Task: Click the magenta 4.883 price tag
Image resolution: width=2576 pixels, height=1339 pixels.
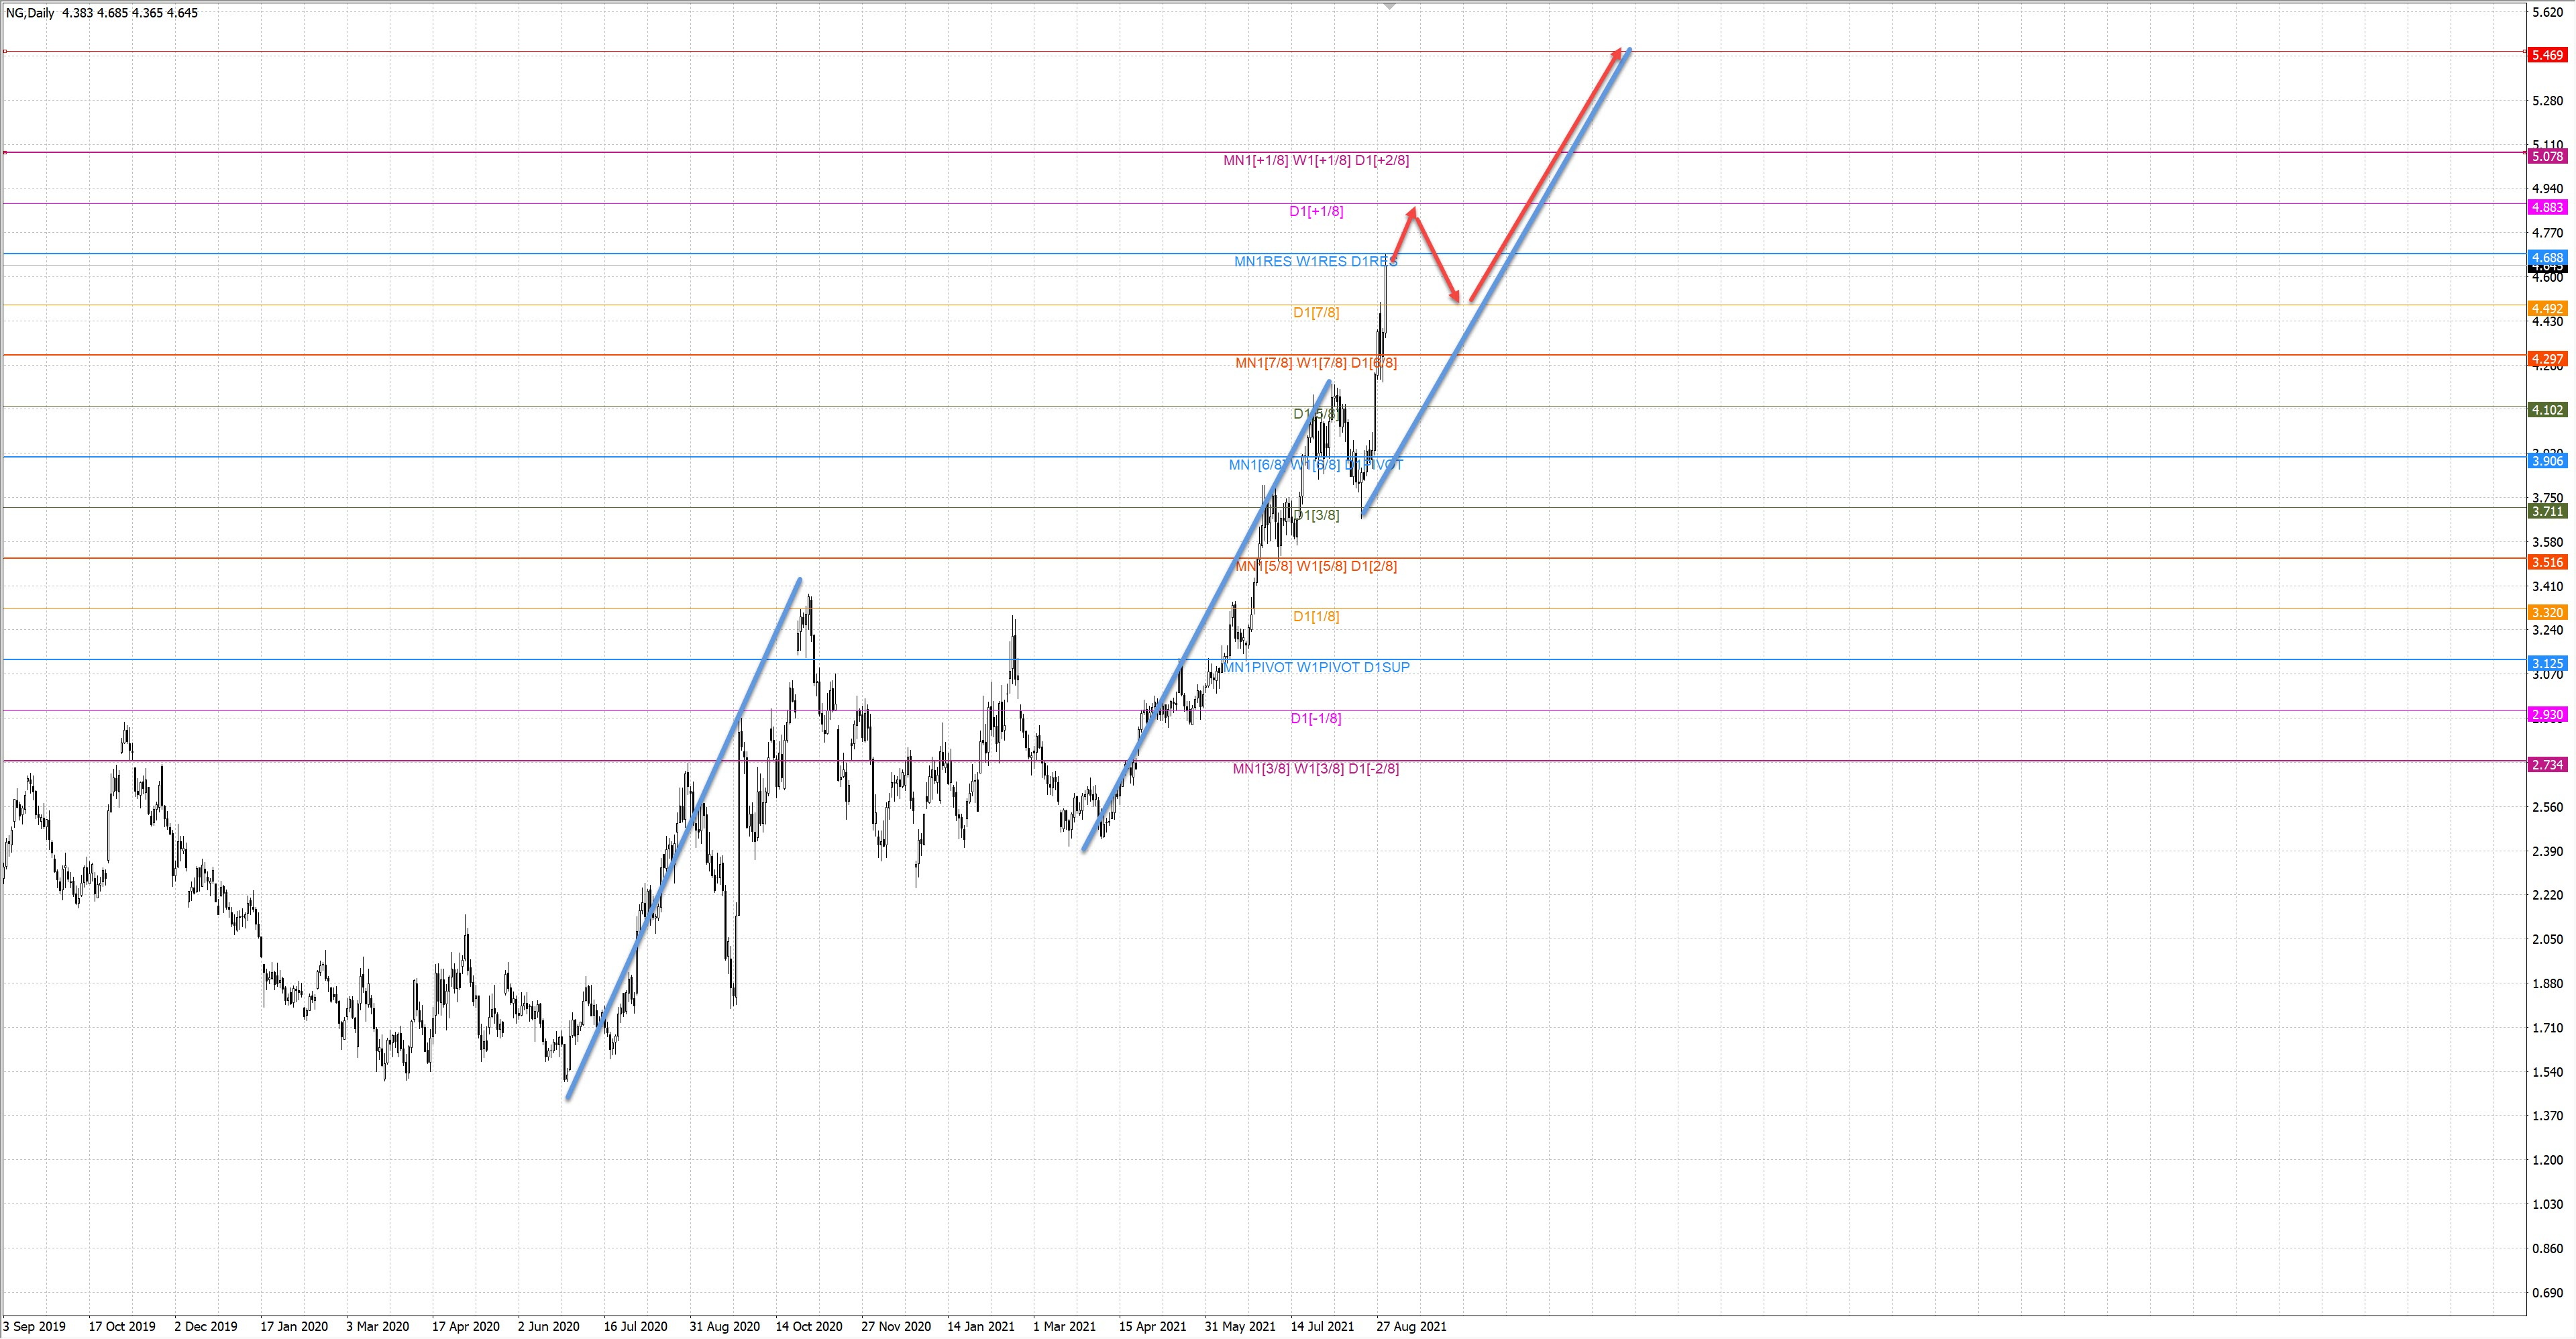Action: 2546,207
